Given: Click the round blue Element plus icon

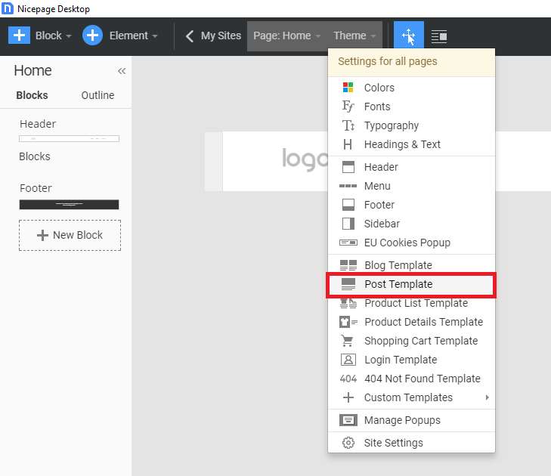Looking at the screenshot, I should point(92,36).
